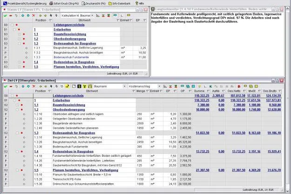291x194 pixels.
Task: Open Erdarbeiten link in Stamm-LV
Action: tap(62, 29)
